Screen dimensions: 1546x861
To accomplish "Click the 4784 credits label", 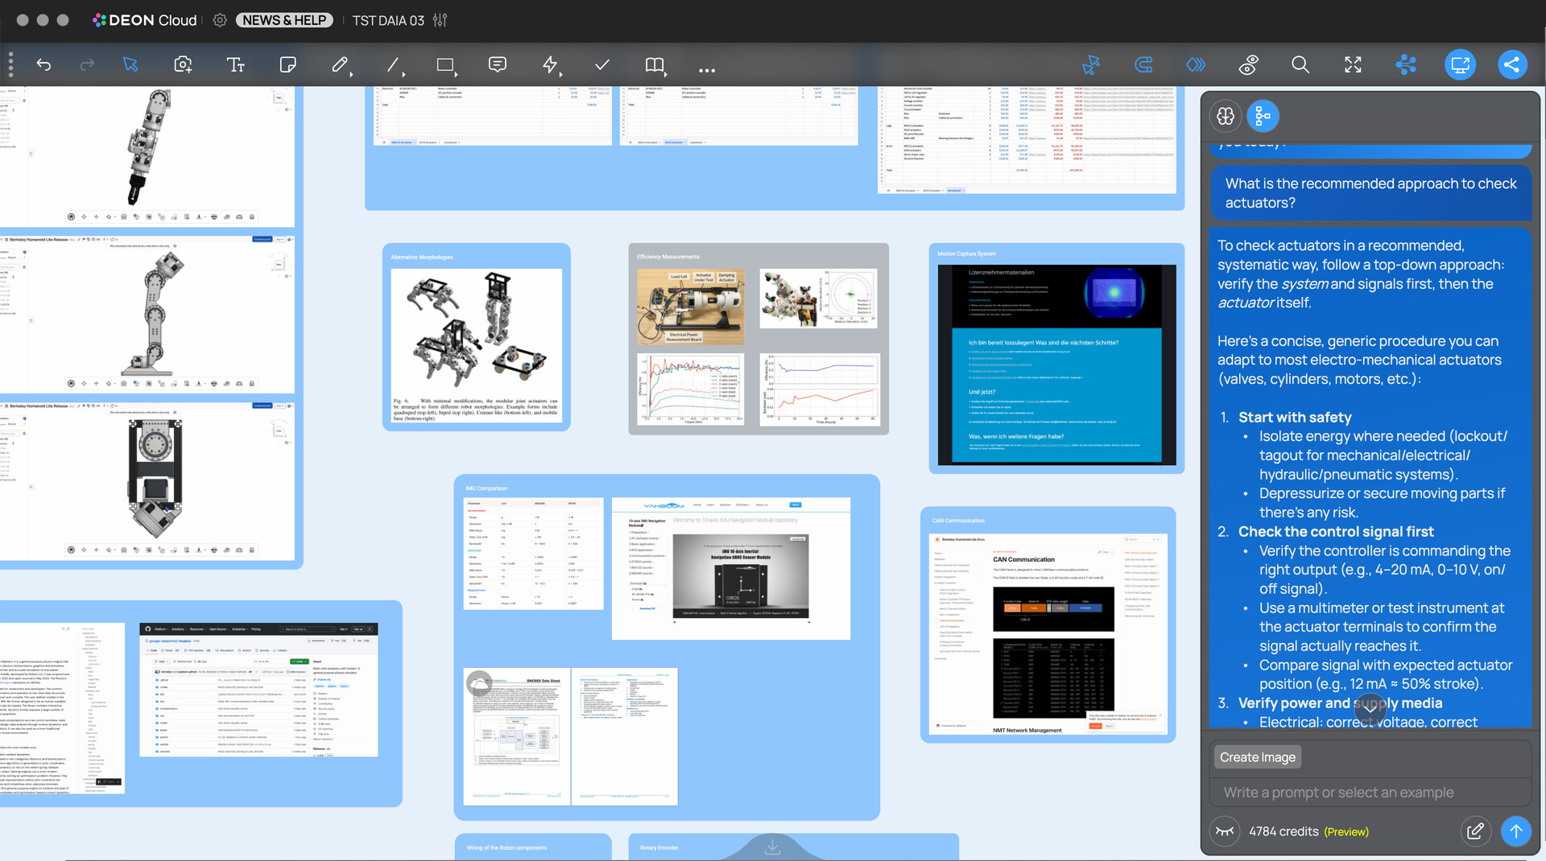I will pos(1284,831).
